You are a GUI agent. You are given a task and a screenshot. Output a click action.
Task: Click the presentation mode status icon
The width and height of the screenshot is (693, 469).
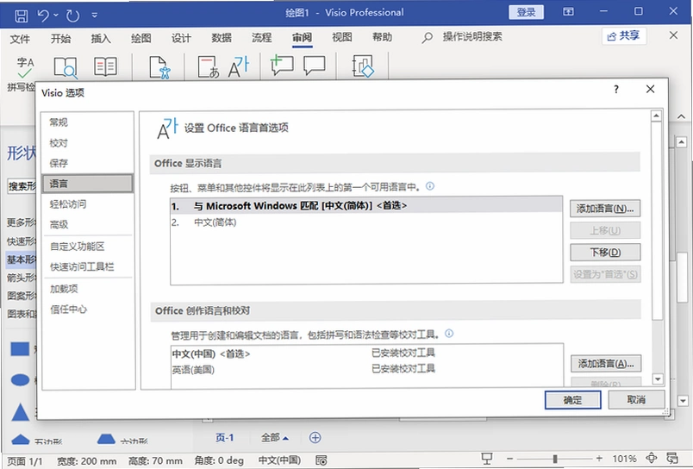(x=487, y=459)
